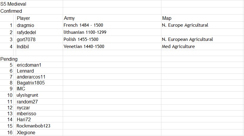Select the ericdoman1 player cell
244x136 pixels.
pos(39,65)
